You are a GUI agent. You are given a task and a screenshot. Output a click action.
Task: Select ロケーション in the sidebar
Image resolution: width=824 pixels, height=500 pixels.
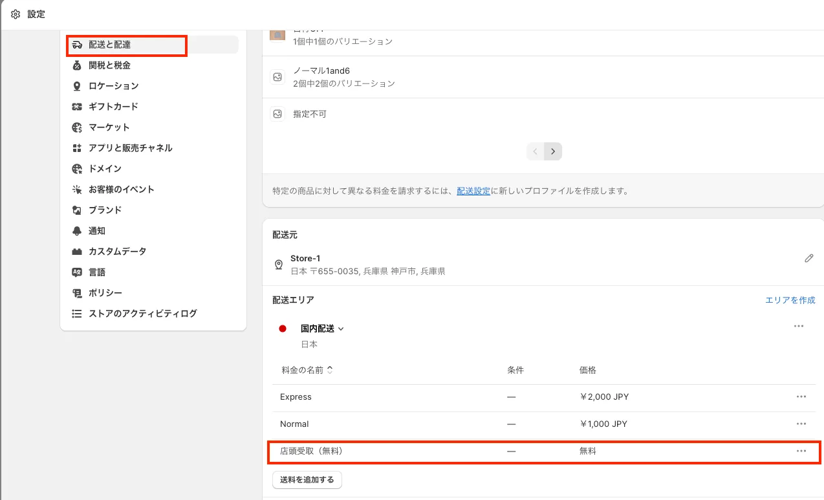point(113,86)
